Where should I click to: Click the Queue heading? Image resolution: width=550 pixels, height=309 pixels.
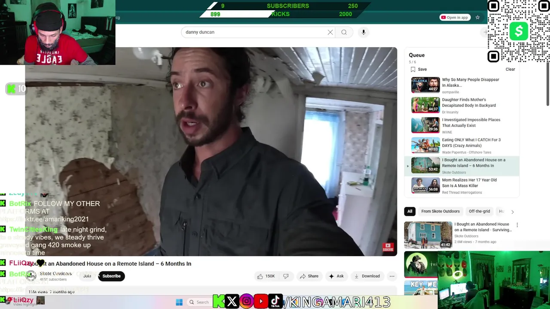[x=416, y=55]
